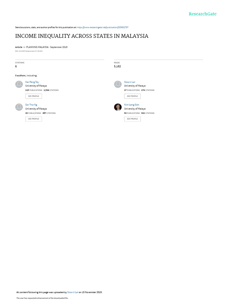Screen dimensions: 228x305
Task: Open Kim-Leng Goh author link
Action: coord(132,105)
